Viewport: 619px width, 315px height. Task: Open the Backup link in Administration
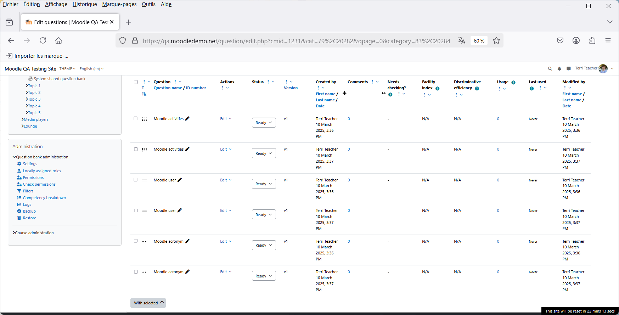tap(29, 211)
